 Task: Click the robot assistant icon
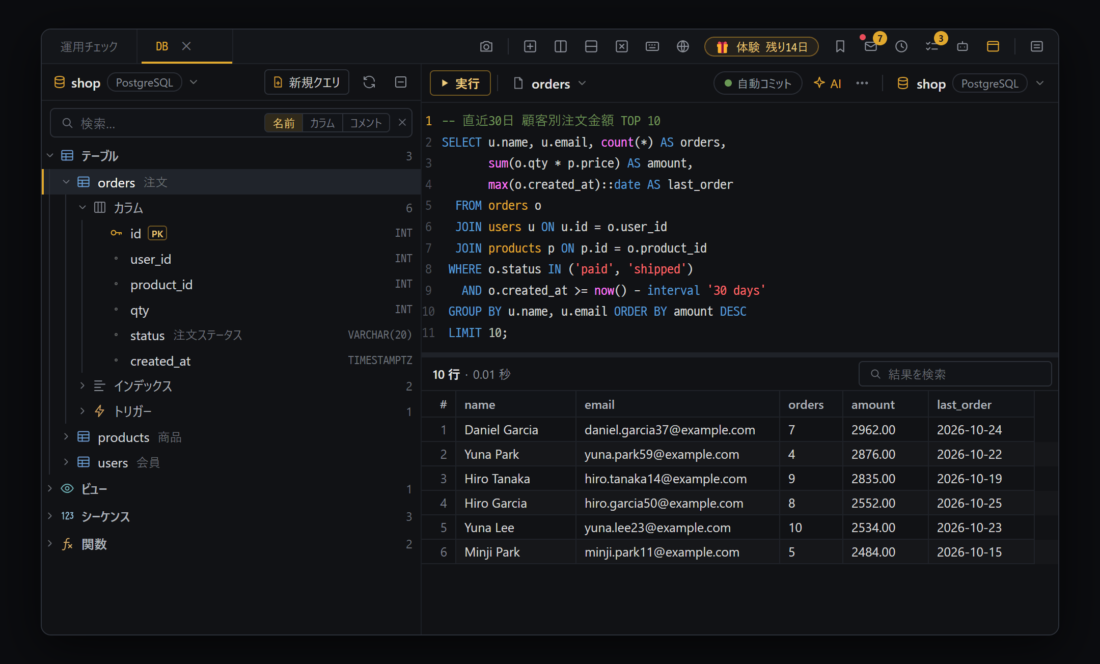[963, 46]
